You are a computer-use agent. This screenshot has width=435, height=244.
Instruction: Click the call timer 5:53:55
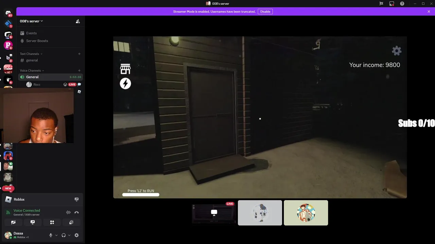click(x=75, y=77)
